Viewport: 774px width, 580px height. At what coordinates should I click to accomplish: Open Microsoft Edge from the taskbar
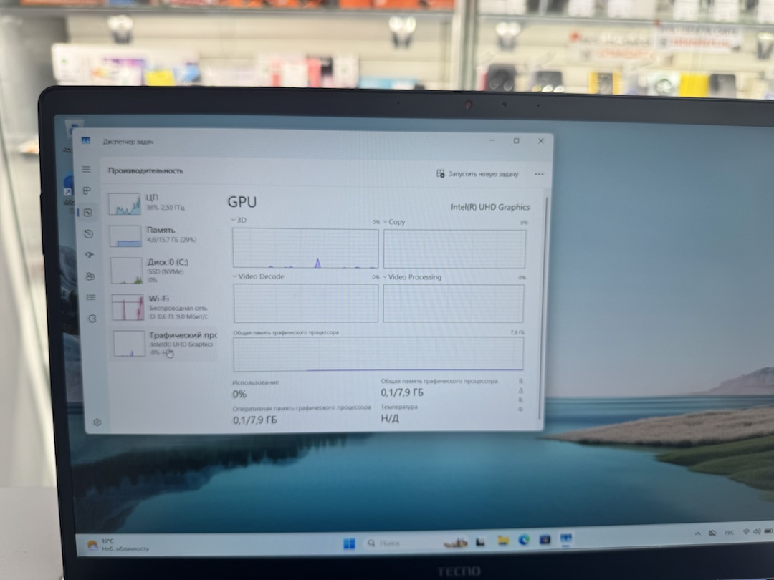(x=524, y=541)
